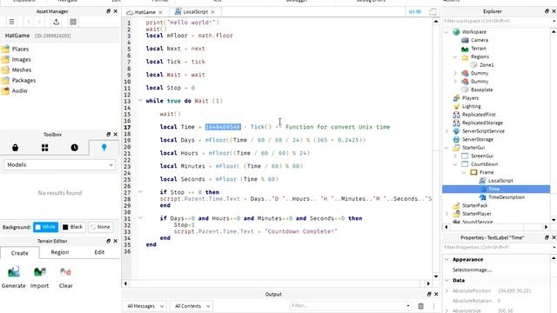Collapse the Countdown node in Explorer
Screen dimensions: 557x313
click(455, 164)
